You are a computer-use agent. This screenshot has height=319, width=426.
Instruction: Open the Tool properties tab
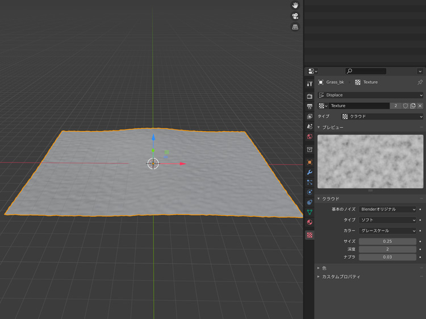(x=310, y=83)
